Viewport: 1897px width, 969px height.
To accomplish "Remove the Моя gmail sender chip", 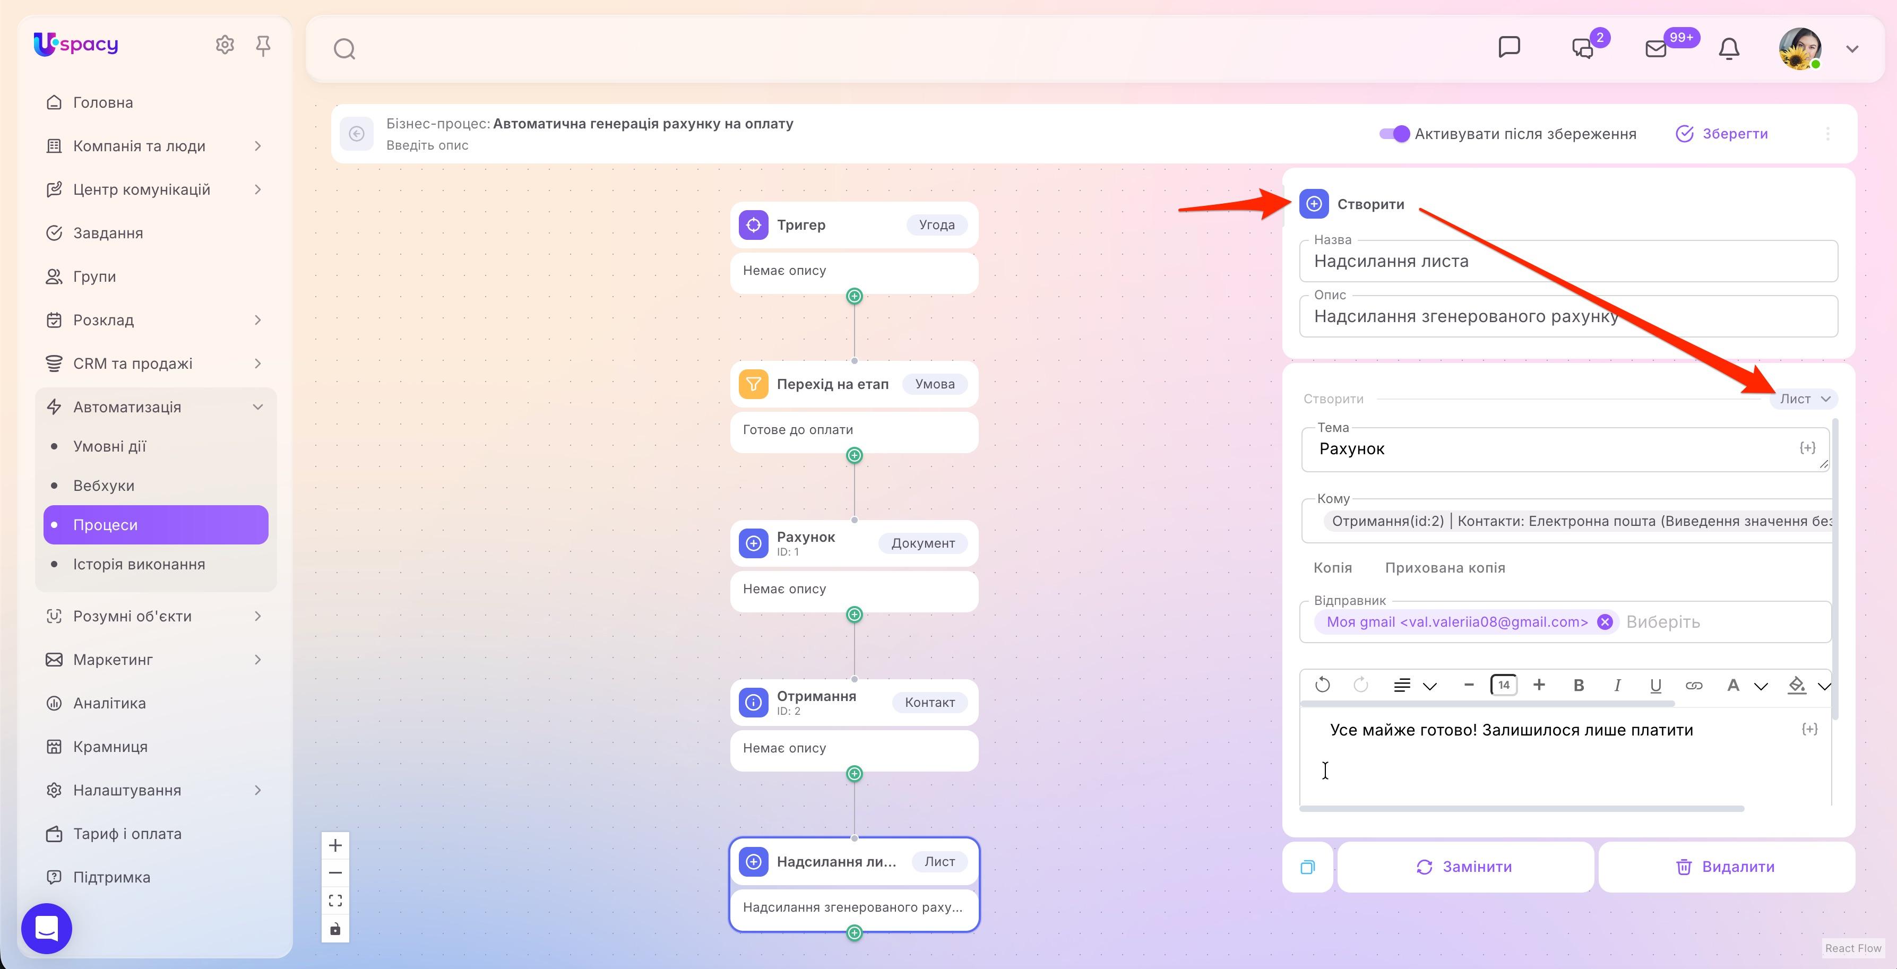I will 1605,622.
